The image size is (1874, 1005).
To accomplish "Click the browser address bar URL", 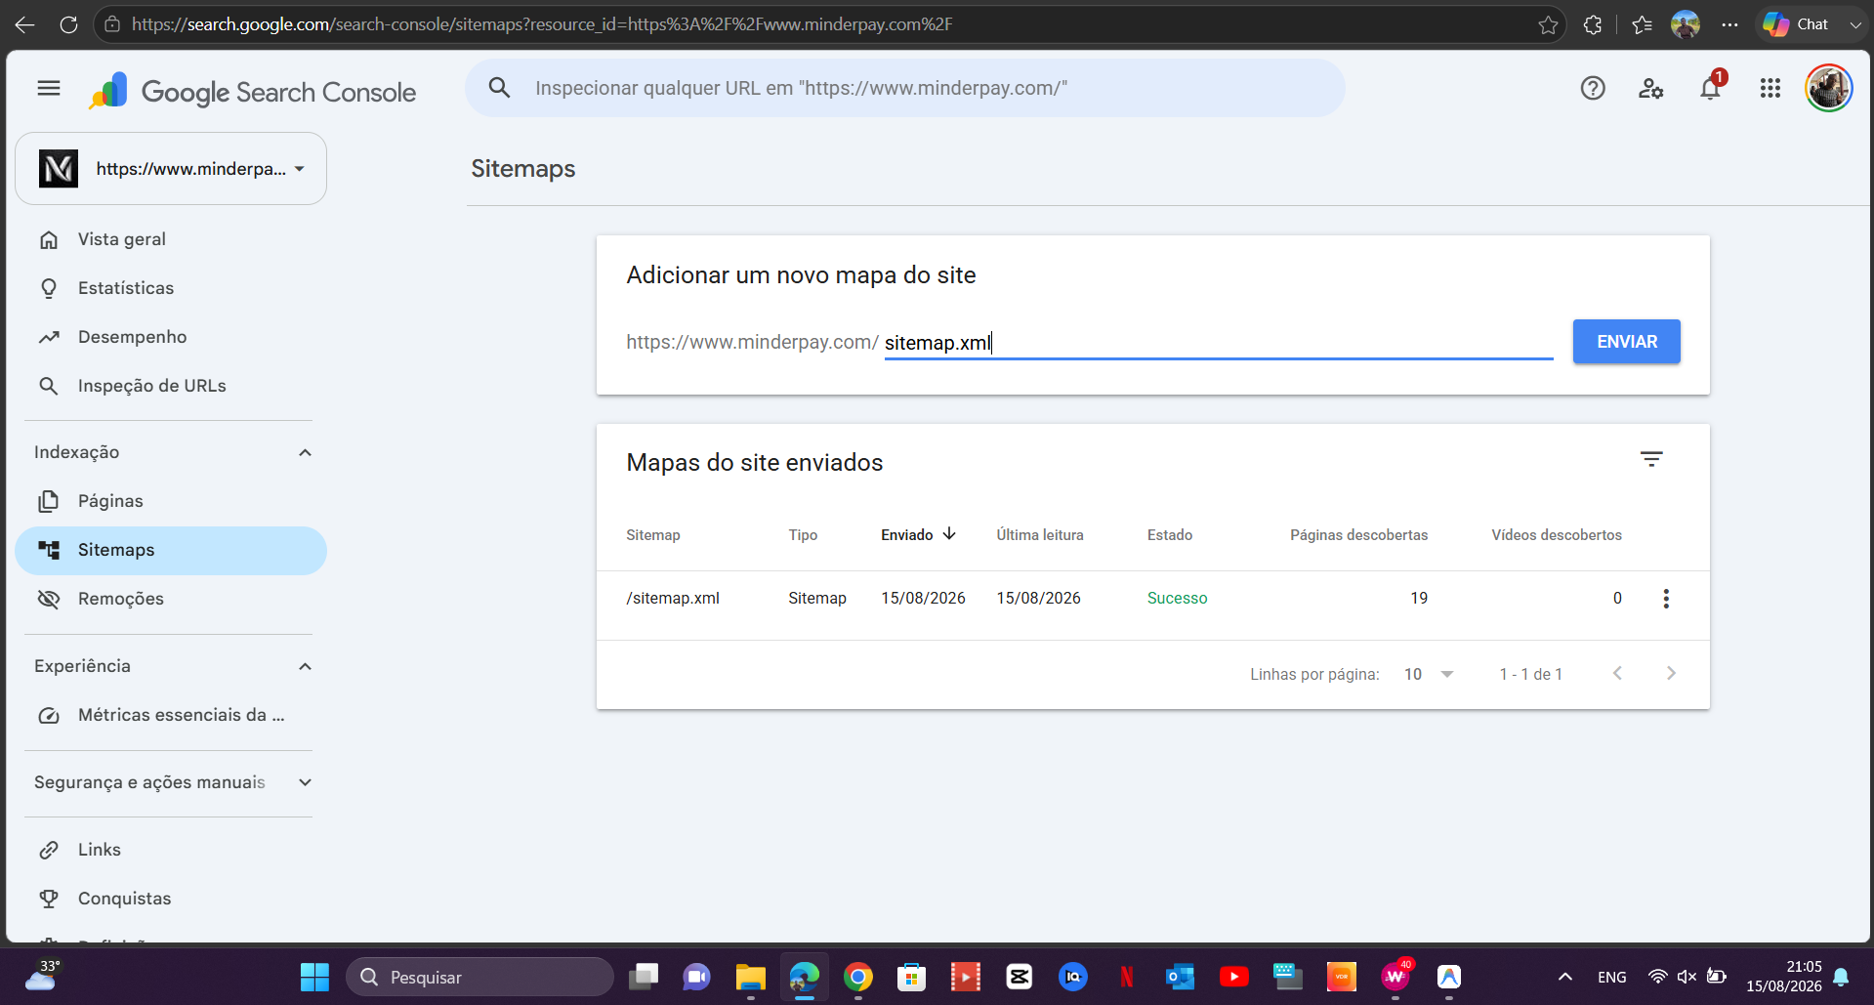I will [542, 24].
